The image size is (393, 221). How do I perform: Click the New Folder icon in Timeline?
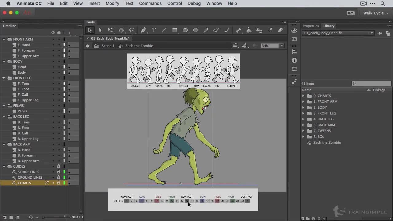(x=11, y=217)
